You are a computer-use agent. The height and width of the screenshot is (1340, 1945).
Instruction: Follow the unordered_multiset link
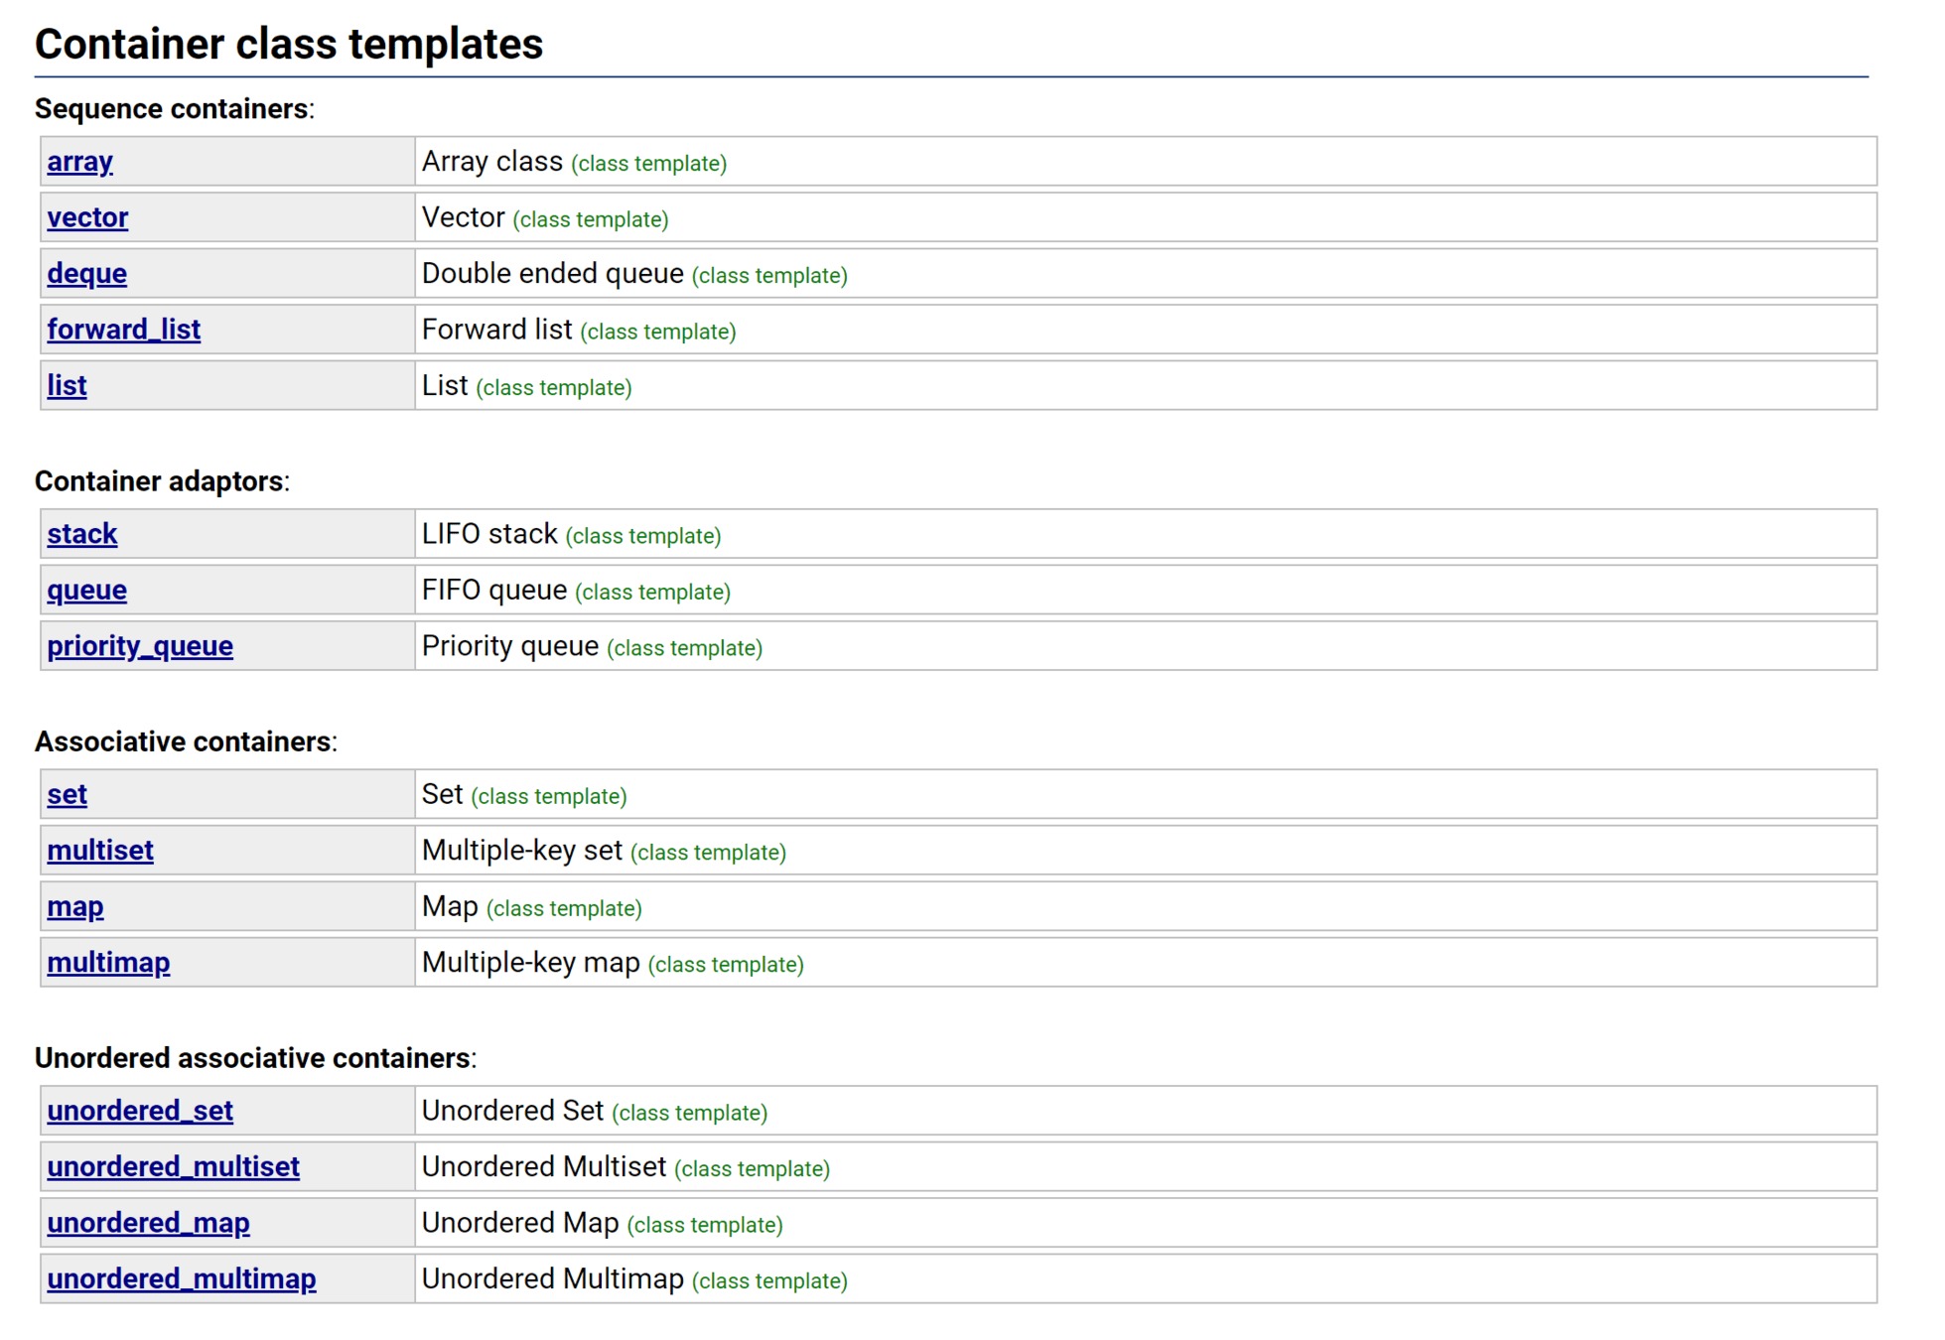tap(173, 1167)
